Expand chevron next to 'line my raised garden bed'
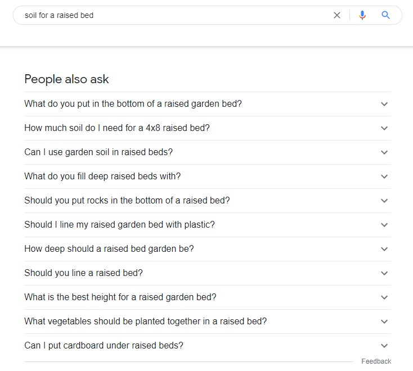The width and height of the screenshot is (413, 371). 384,225
